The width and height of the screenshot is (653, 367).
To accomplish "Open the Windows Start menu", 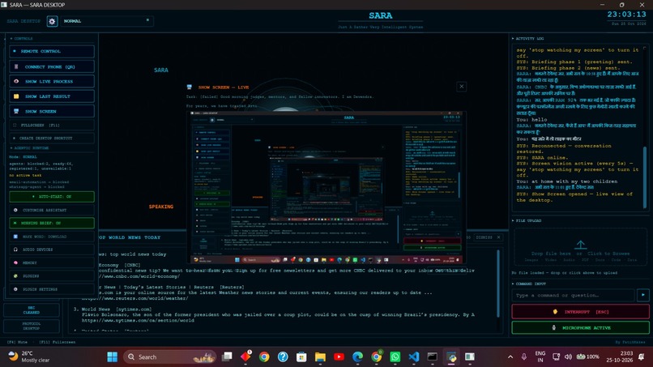I will (x=113, y=357).
